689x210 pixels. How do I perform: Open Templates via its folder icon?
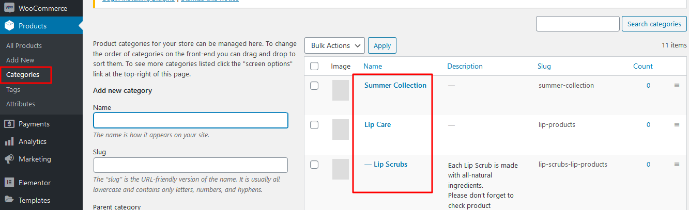pyautogui.click(x=9, y=200)
